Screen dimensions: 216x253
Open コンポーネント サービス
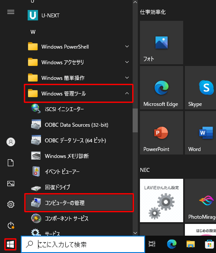[79, 218]
